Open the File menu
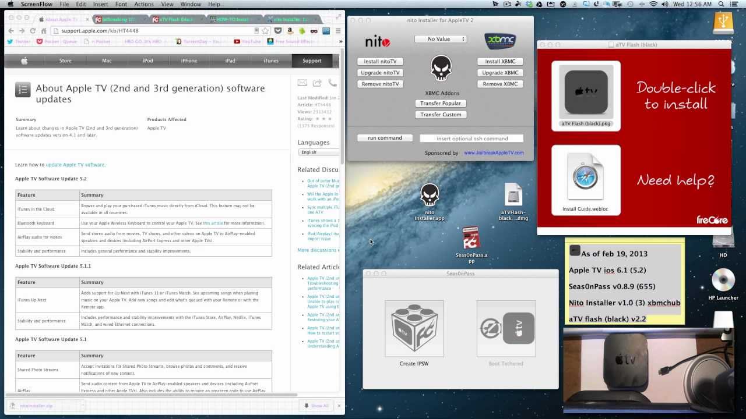746x419 pixels. (64, 4)
